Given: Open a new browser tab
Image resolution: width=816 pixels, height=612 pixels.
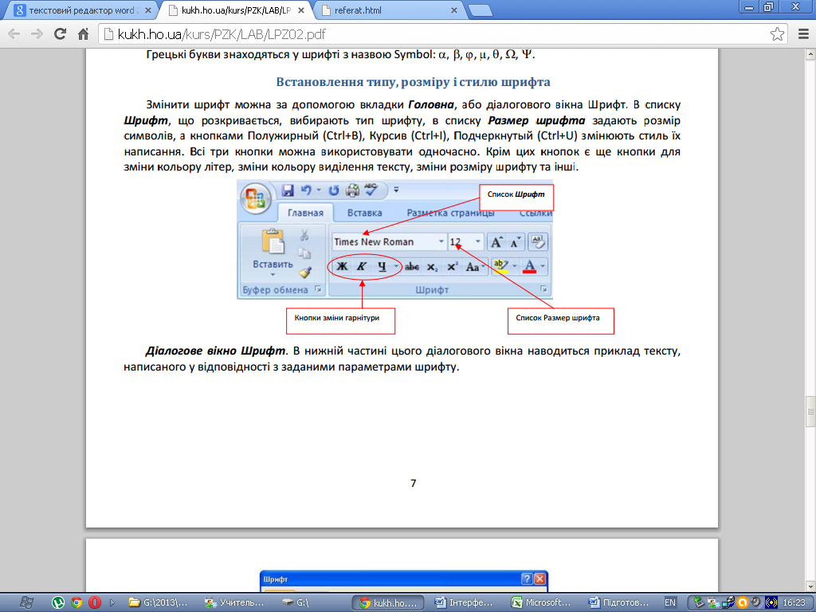Looking at the screenshot, I should pyautogui.click(x=480, y=10).
